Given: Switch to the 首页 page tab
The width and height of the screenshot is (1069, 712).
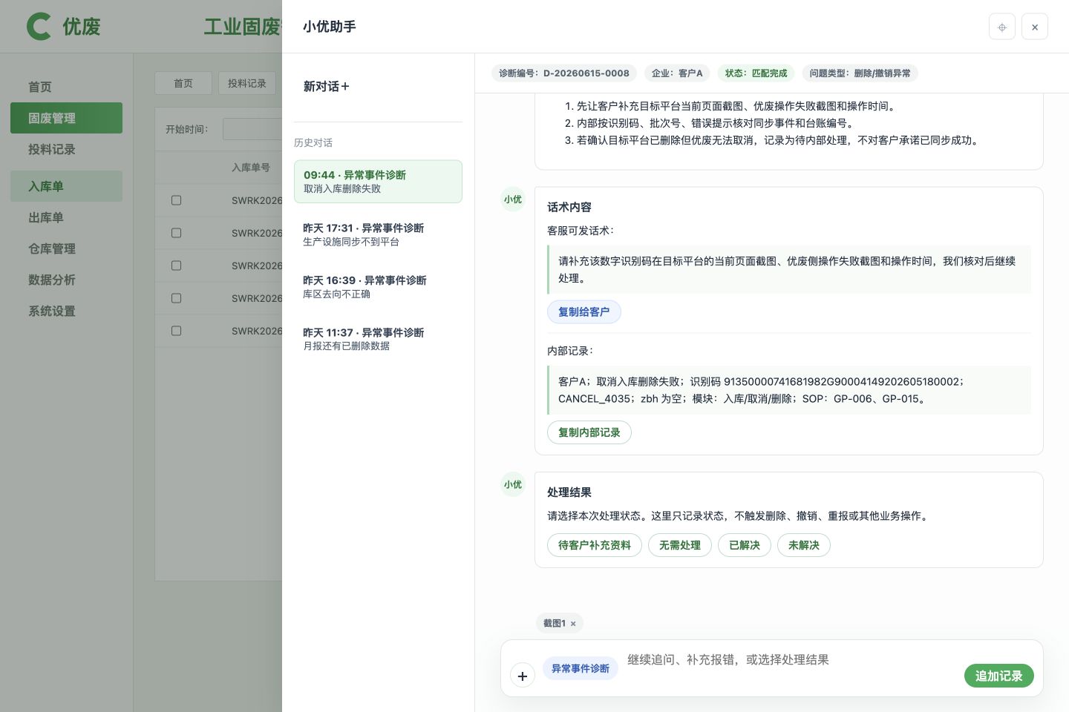Looking at the screenshot, I should pyautogui.click(x=183, y=83).
